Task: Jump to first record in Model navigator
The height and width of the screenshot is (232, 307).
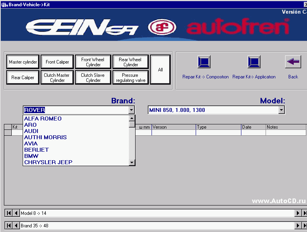Action: pos(9,213)
